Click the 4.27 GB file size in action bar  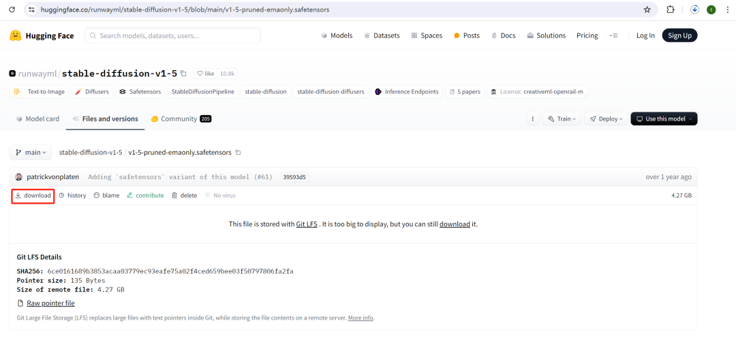tap(681, 196)
